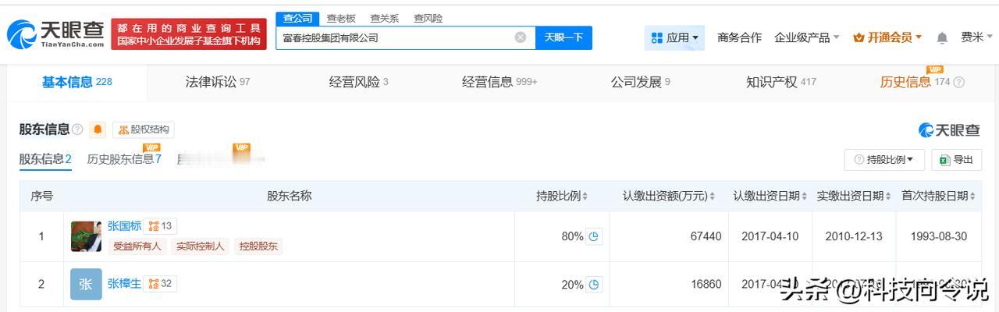Select the 股东信息 2 sub-tab
This screenshot has height=312, width=999.
click(x=45, y=159)
